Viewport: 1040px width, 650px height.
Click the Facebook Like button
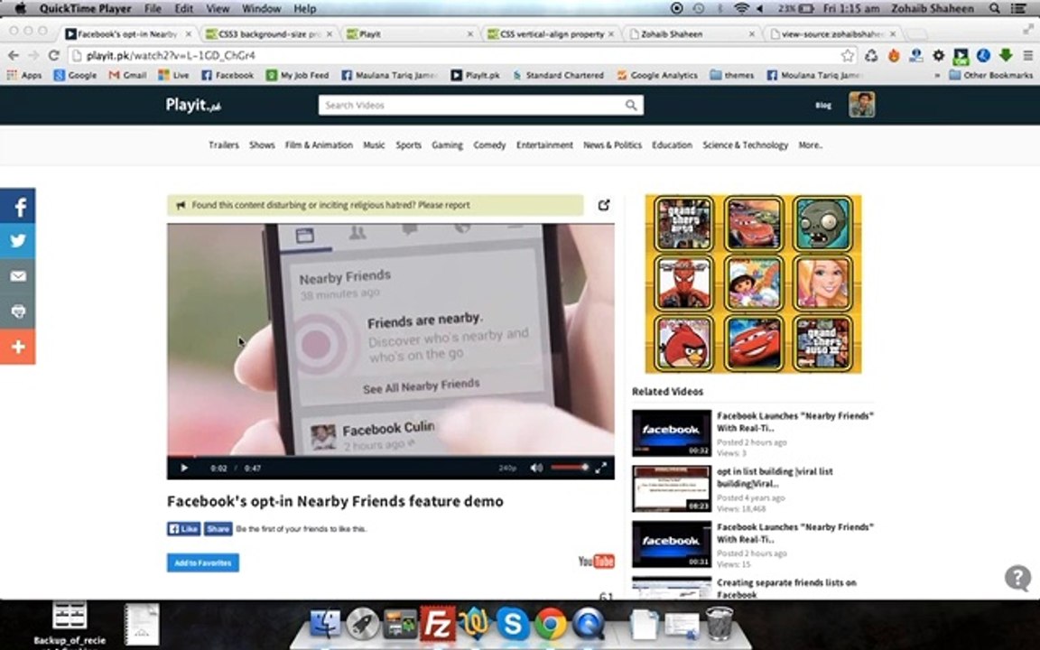point(184,529)
